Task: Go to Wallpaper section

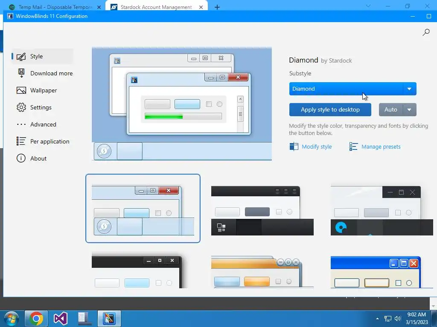Action: click(x=42, y=90)
